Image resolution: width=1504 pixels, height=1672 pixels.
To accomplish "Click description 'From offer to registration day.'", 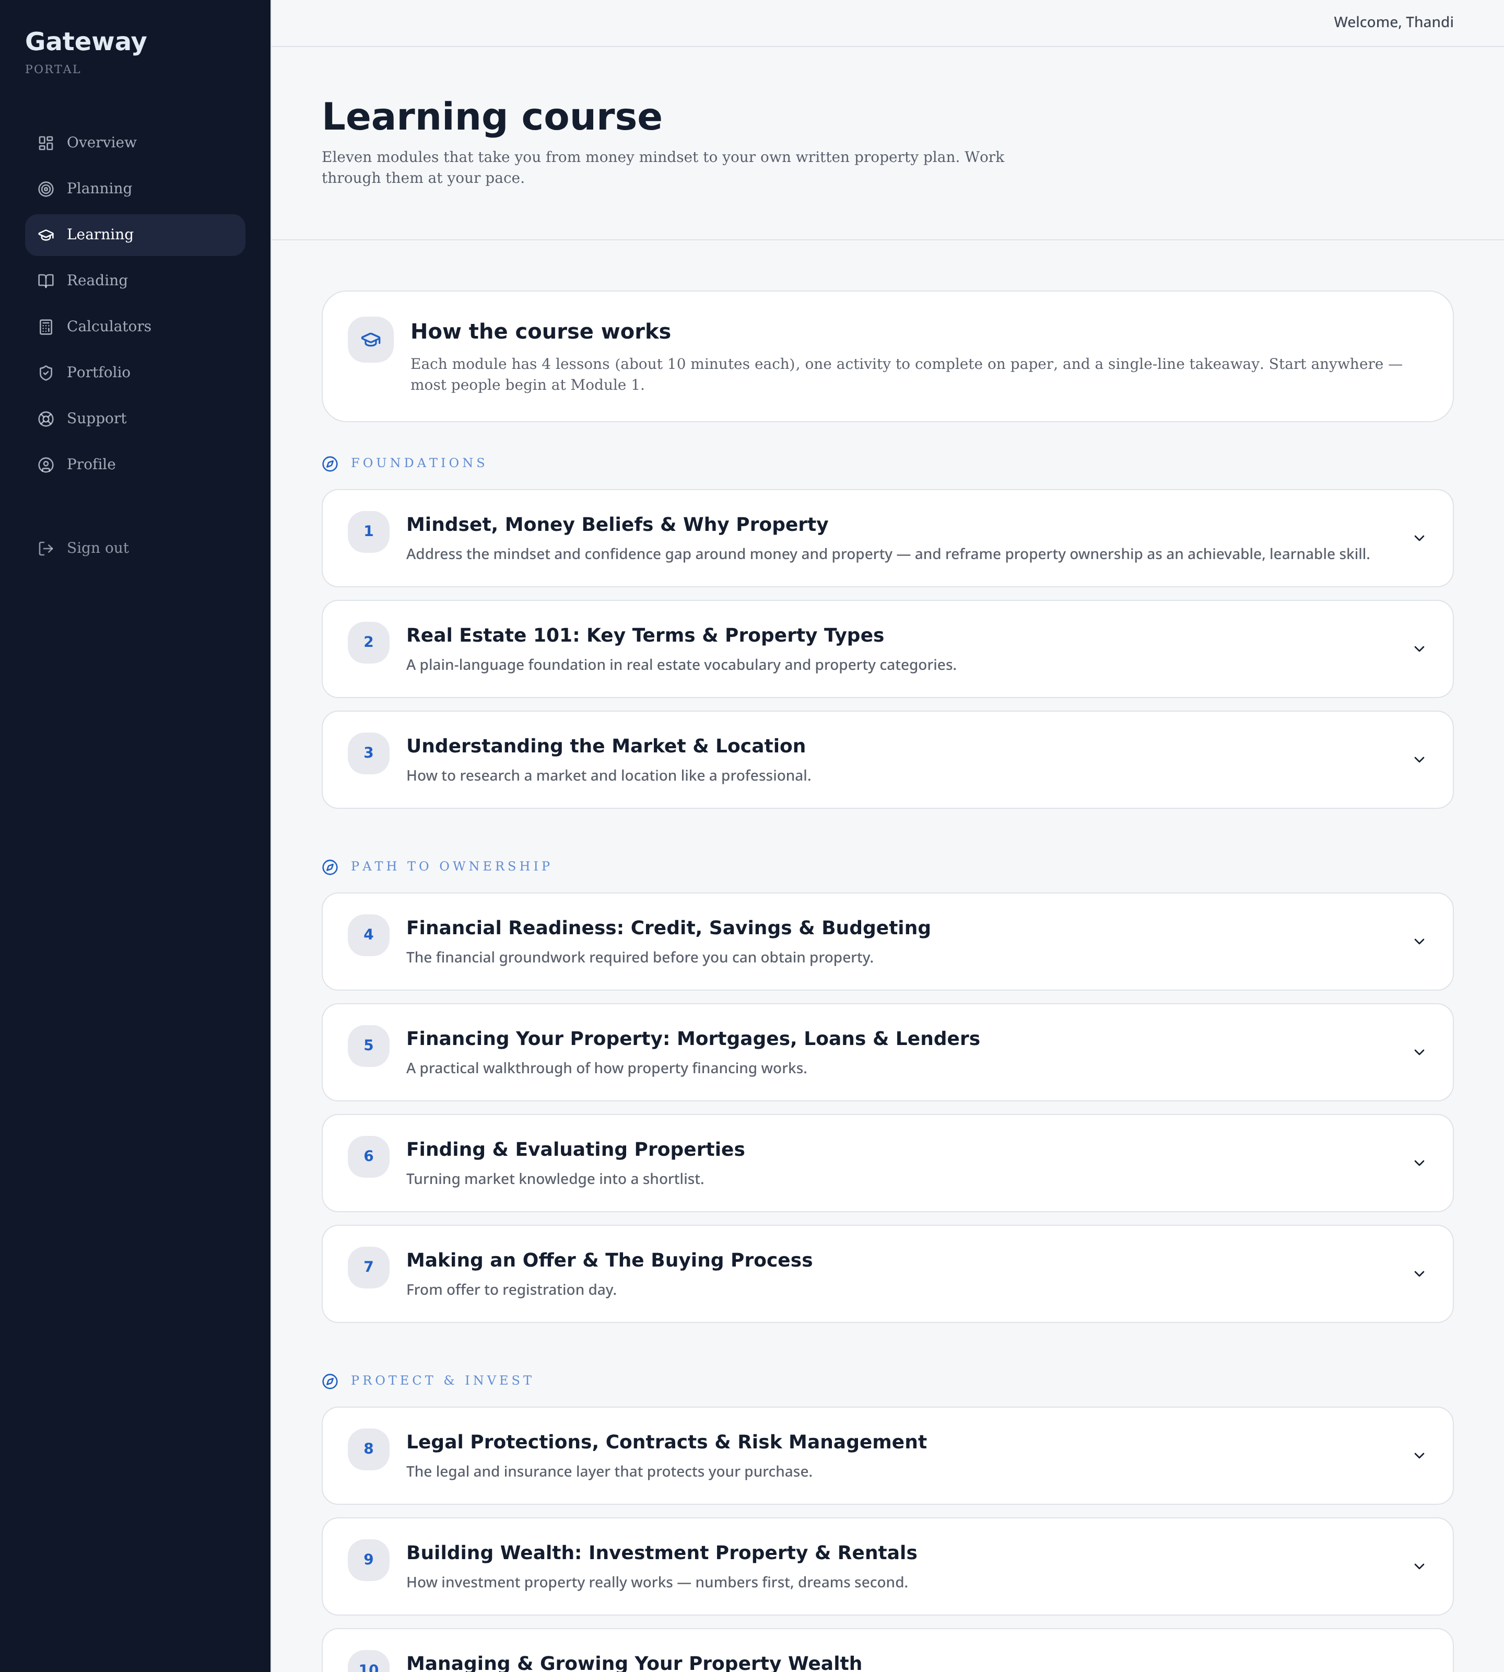I will click(x=512, y=1290).
